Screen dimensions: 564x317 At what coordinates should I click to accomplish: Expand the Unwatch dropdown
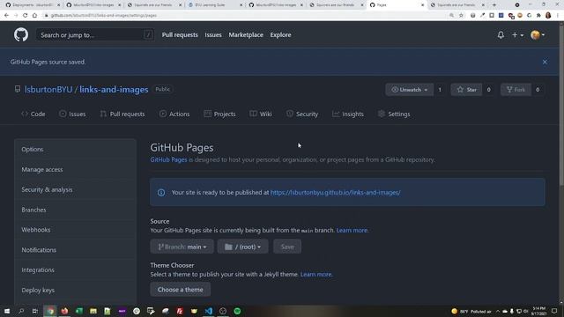tap(409, 90)
